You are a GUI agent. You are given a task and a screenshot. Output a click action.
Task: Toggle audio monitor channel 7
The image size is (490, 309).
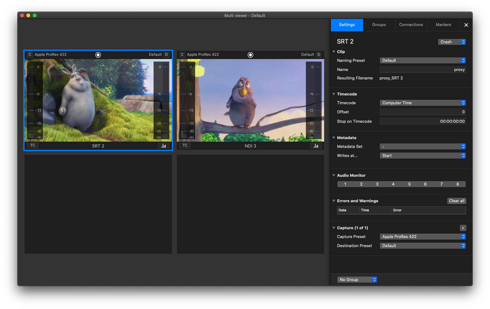click(442, 184)
